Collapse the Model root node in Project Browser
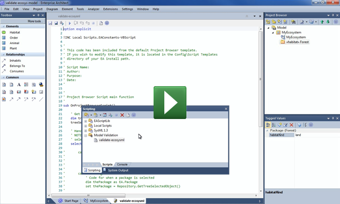Viewport: 340px width, 204px height. click(269, 28)
